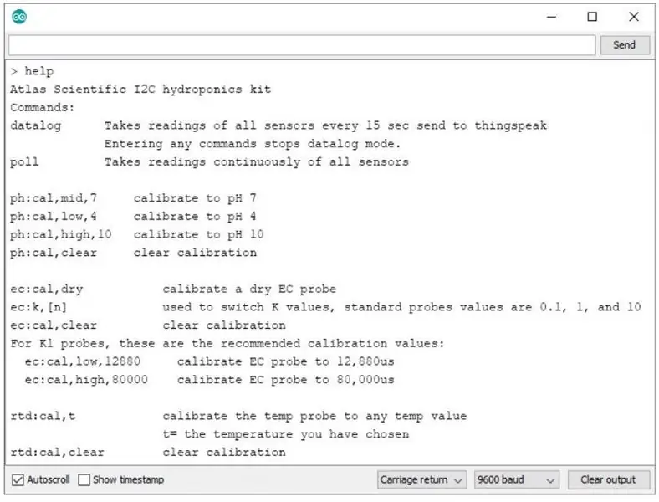Click the 'ec:cal,low,12880' command text
This screenshot has width=659, height=502.
coord(83,361)
